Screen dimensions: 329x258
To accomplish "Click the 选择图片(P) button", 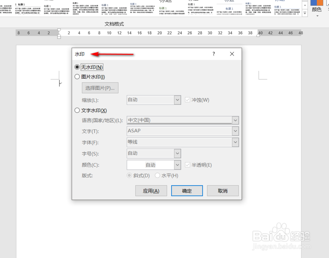I will click(100, 88).
